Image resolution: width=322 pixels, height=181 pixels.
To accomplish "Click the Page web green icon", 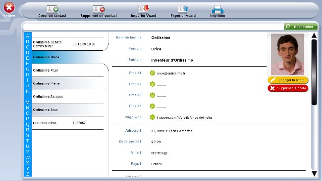I will (152, 117).
